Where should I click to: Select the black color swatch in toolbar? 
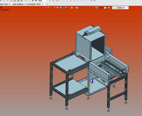click(x=102, y=8)
